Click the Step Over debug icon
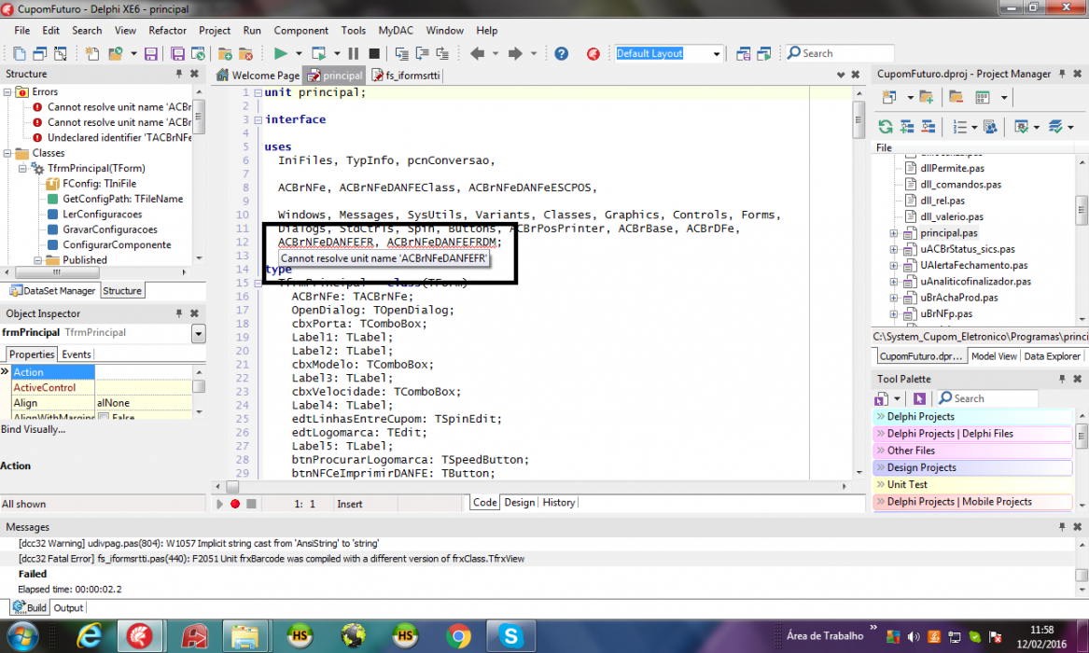 (x=423, y=53)
